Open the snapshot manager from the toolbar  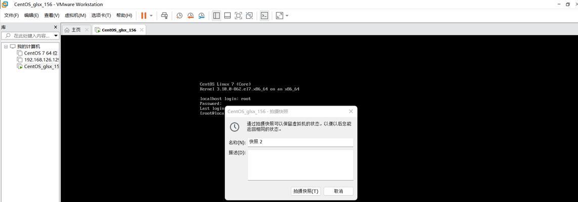201,16
